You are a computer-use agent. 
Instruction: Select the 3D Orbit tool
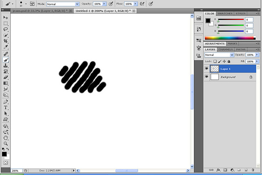6,132
